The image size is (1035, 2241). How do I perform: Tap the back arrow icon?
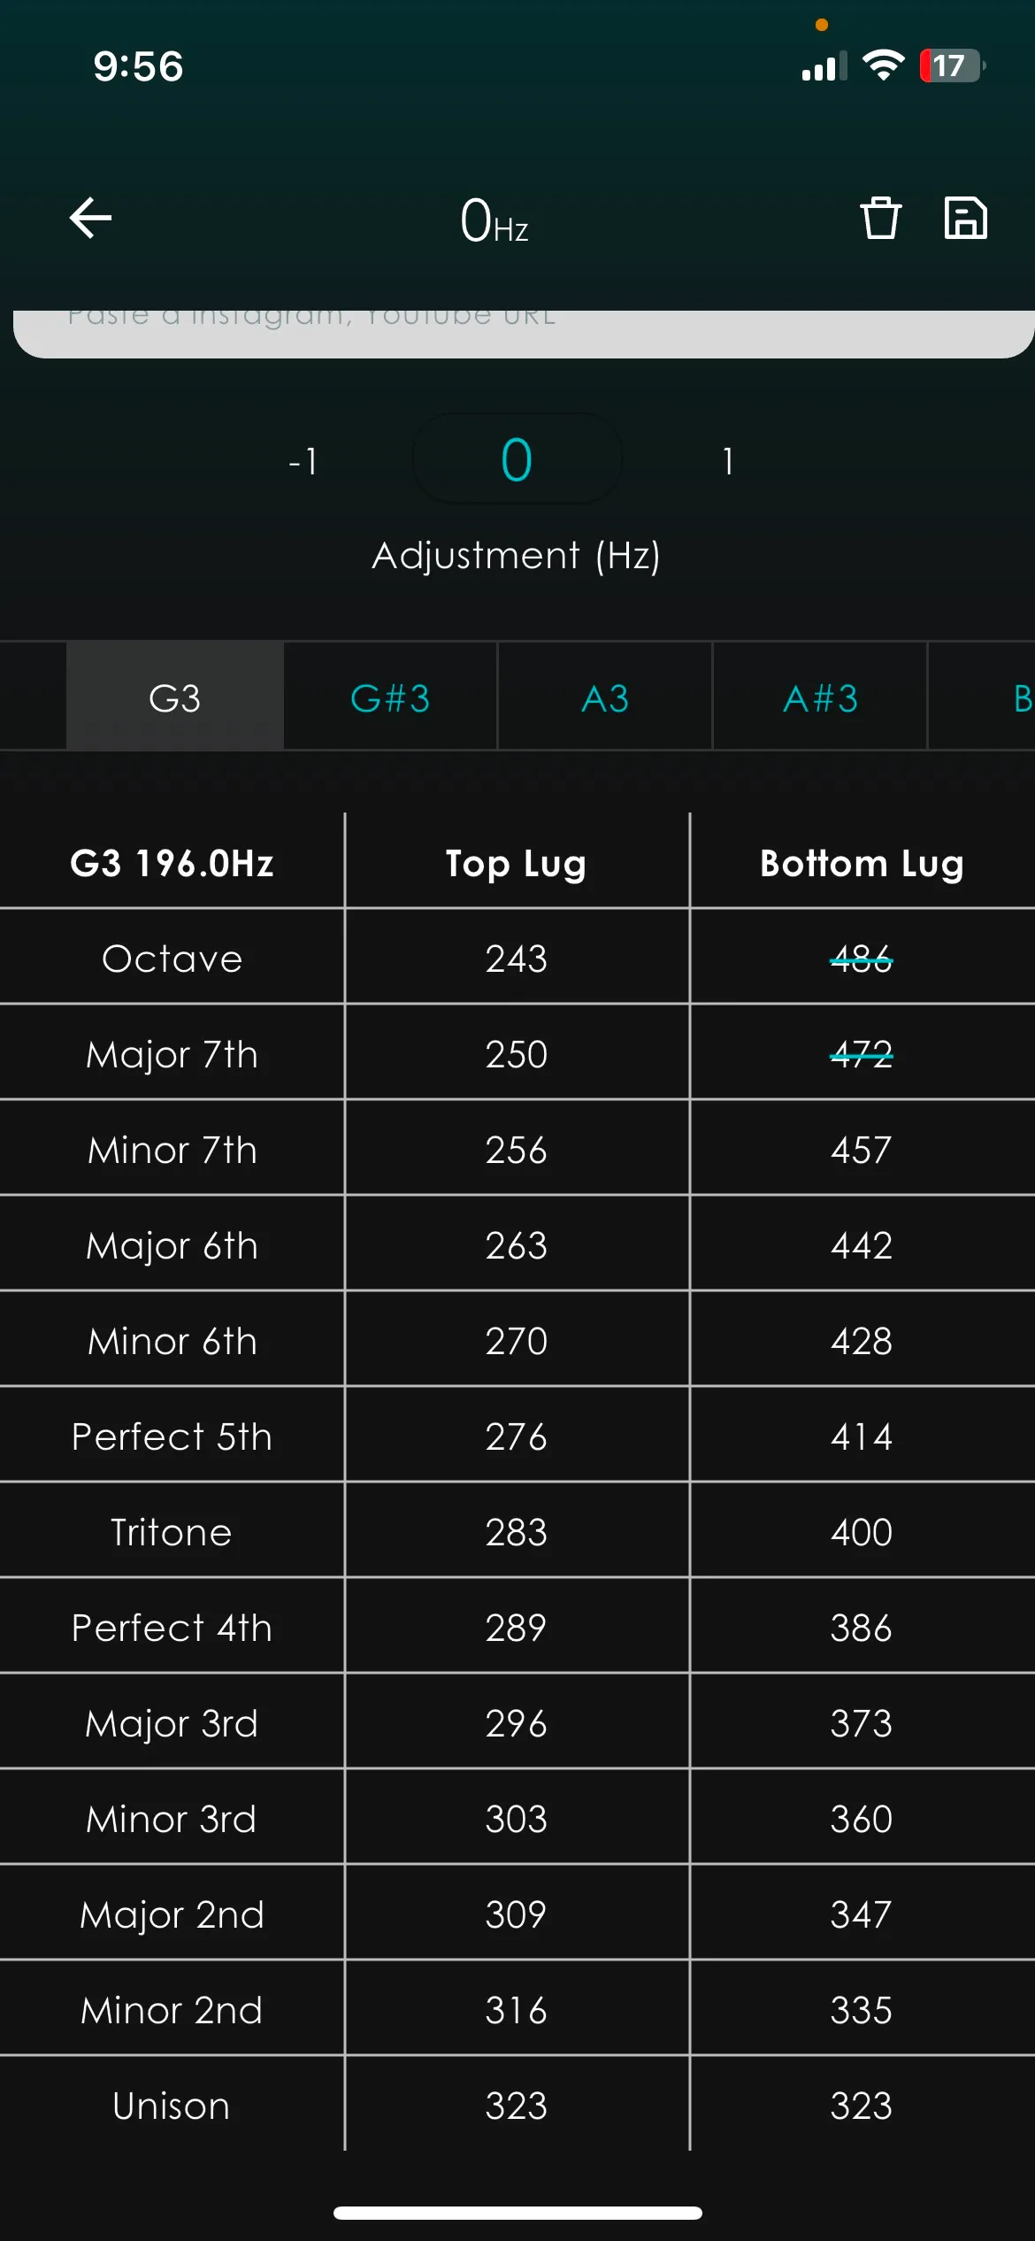coord(90,218)
